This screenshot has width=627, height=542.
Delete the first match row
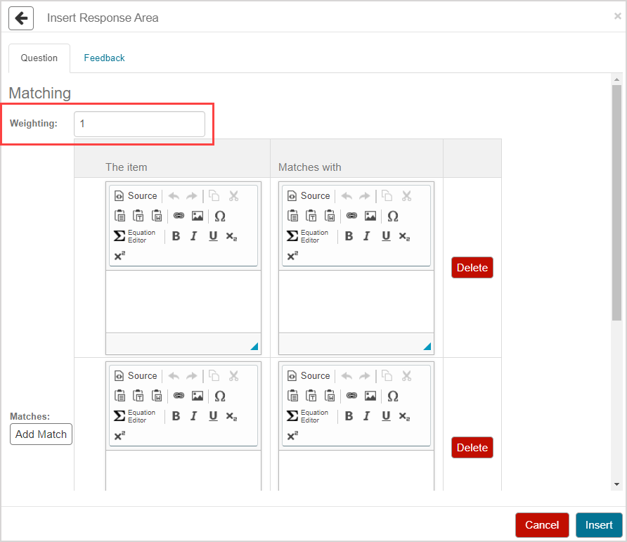pos(472,268)
